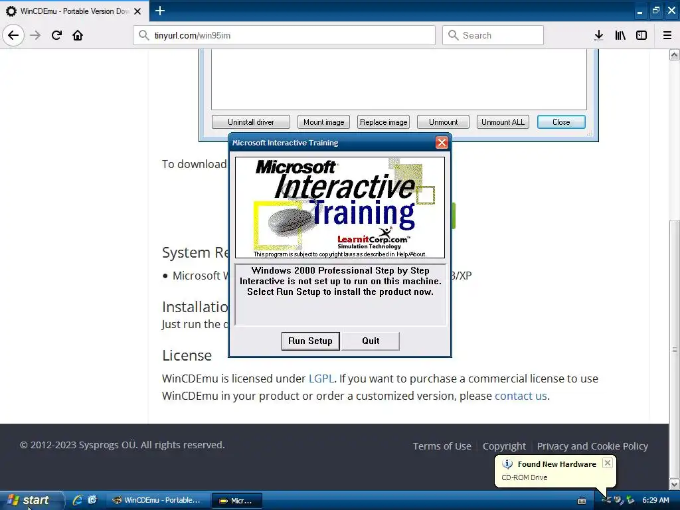
Task: Open the Windows start menu
Action: click(32, 500)
